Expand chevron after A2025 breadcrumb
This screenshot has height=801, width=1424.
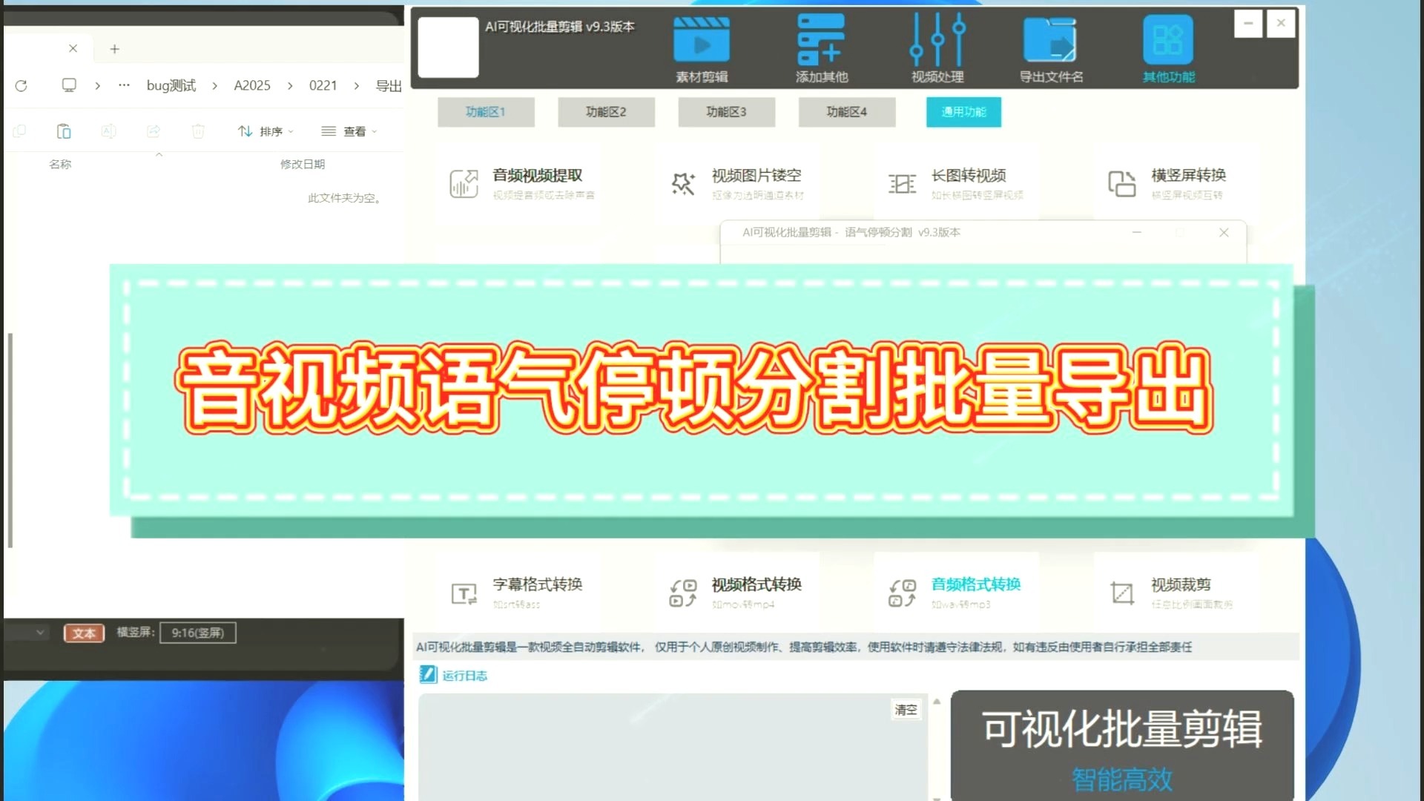point(290,86)
